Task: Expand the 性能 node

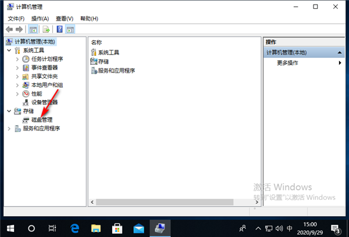Action: click(x=17, y=94)
